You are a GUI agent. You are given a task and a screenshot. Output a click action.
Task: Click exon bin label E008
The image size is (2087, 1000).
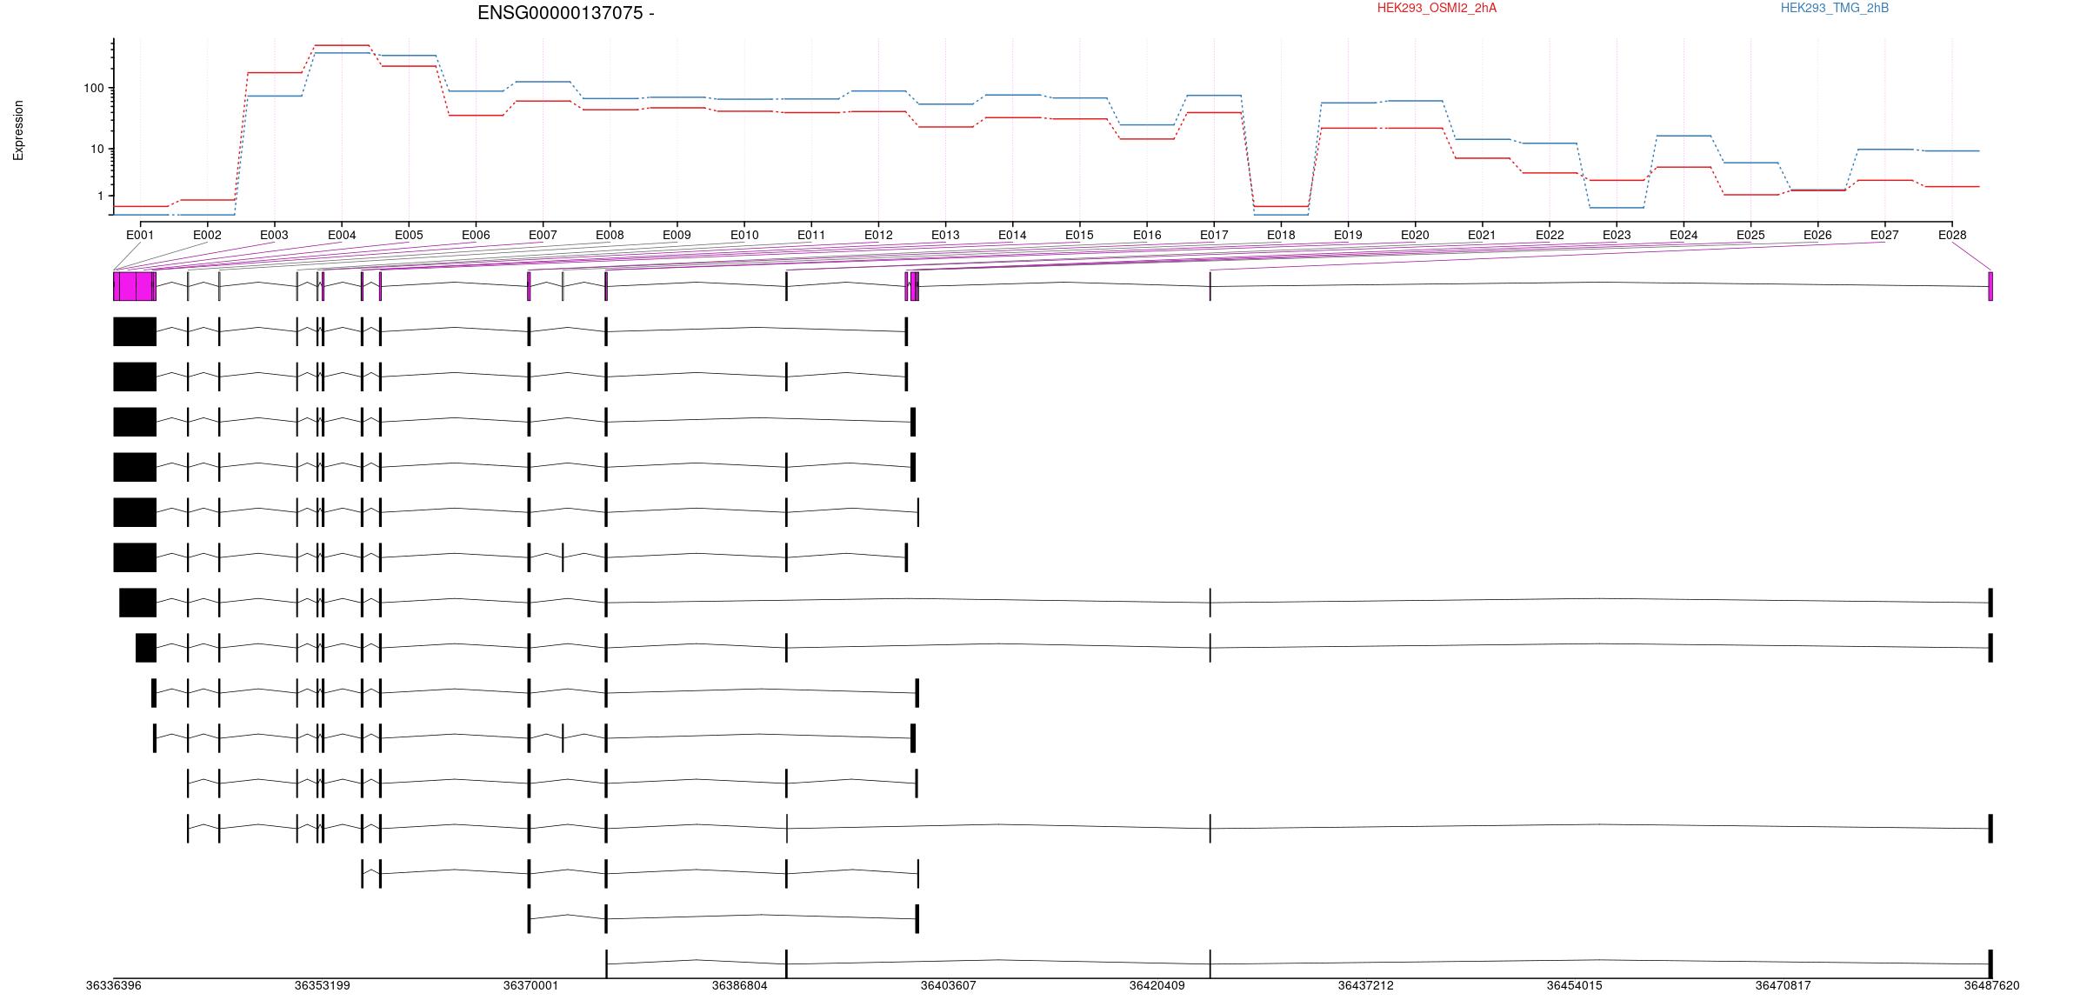(x=610, y=235)
